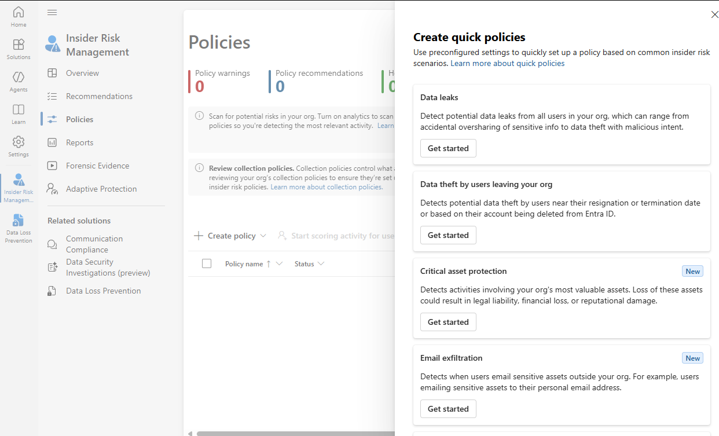Open the Agents icon in left rail

[x=19, y=77]
